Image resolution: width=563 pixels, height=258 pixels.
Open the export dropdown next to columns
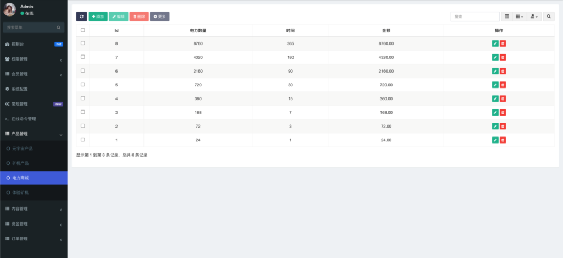[534, 17]
